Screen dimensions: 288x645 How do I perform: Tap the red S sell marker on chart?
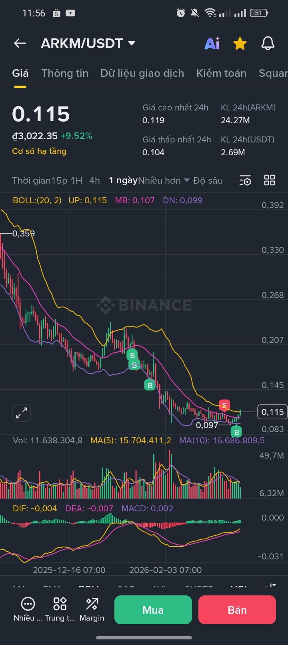[224, 406]
